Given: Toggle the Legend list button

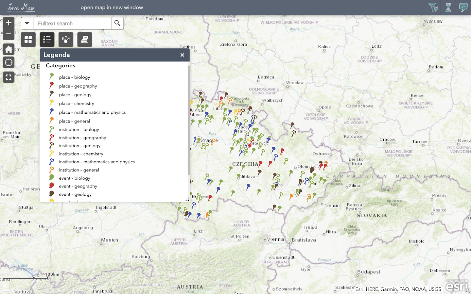Looking at the screenshot, I should [x=47, y=40].
